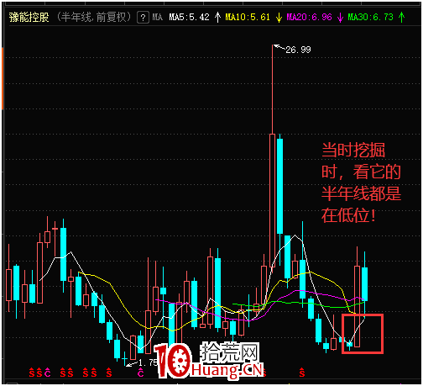Select the 1.75 low price label
423x386 pixels.
tap(148, 362)
